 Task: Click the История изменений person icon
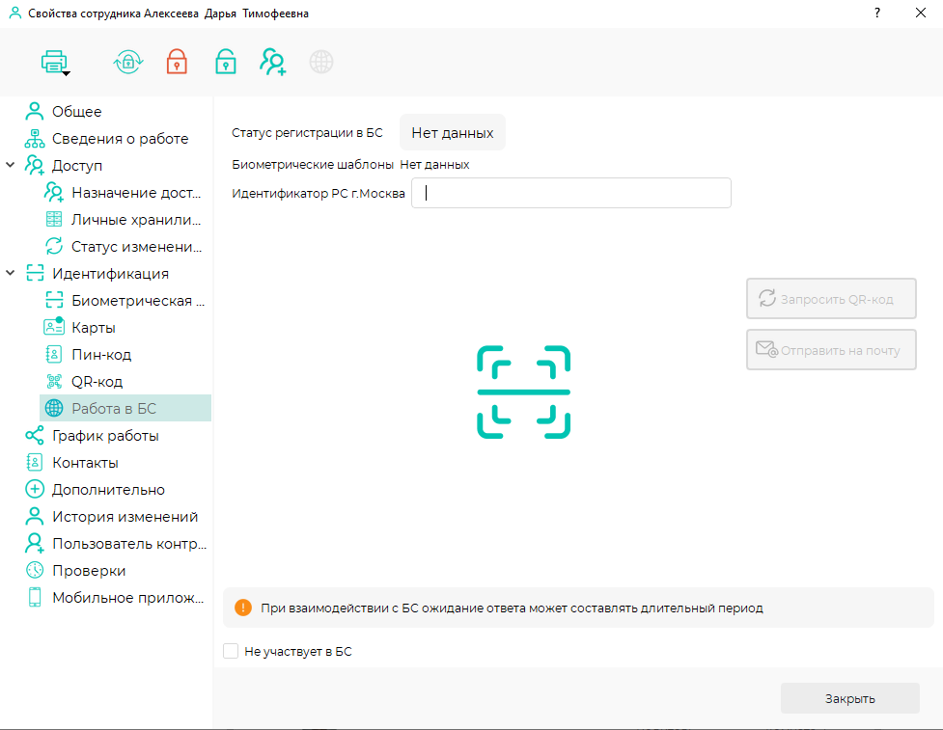click(x=35, y=516)
